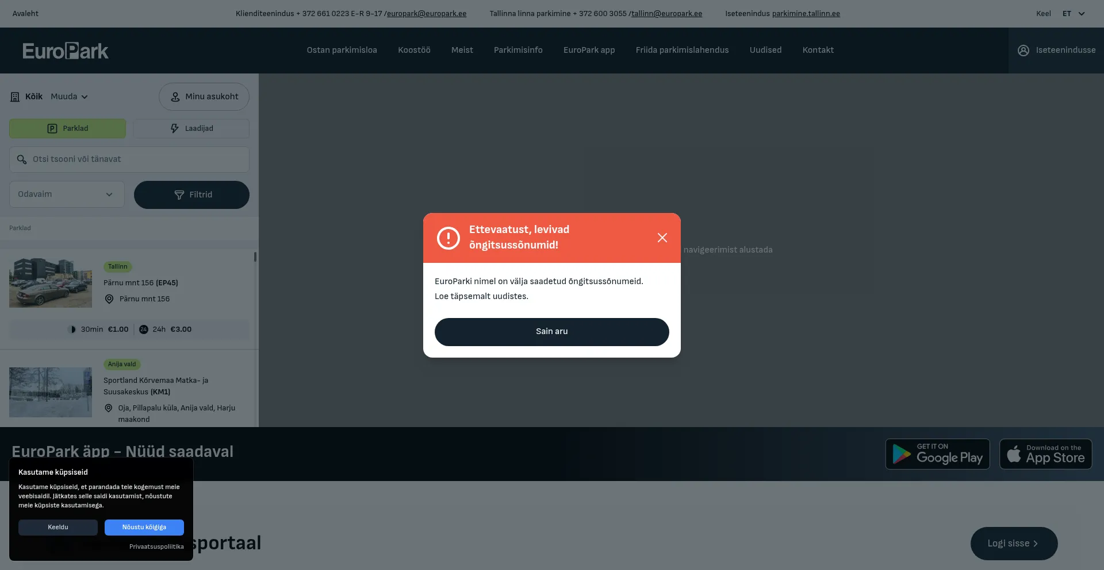Open the Odavaim sorting dropdown

(67, 195)
